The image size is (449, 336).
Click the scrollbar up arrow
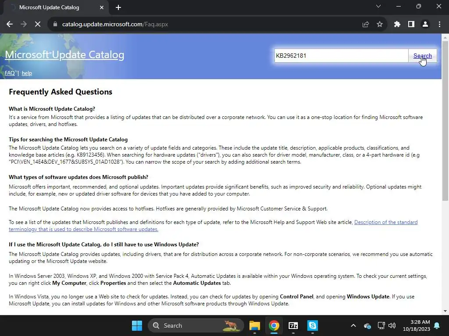pos(445,38)
